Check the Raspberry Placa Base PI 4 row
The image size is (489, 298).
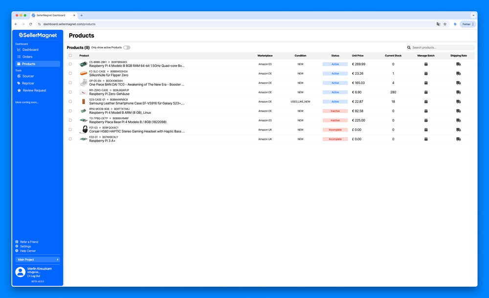point(70,120)
